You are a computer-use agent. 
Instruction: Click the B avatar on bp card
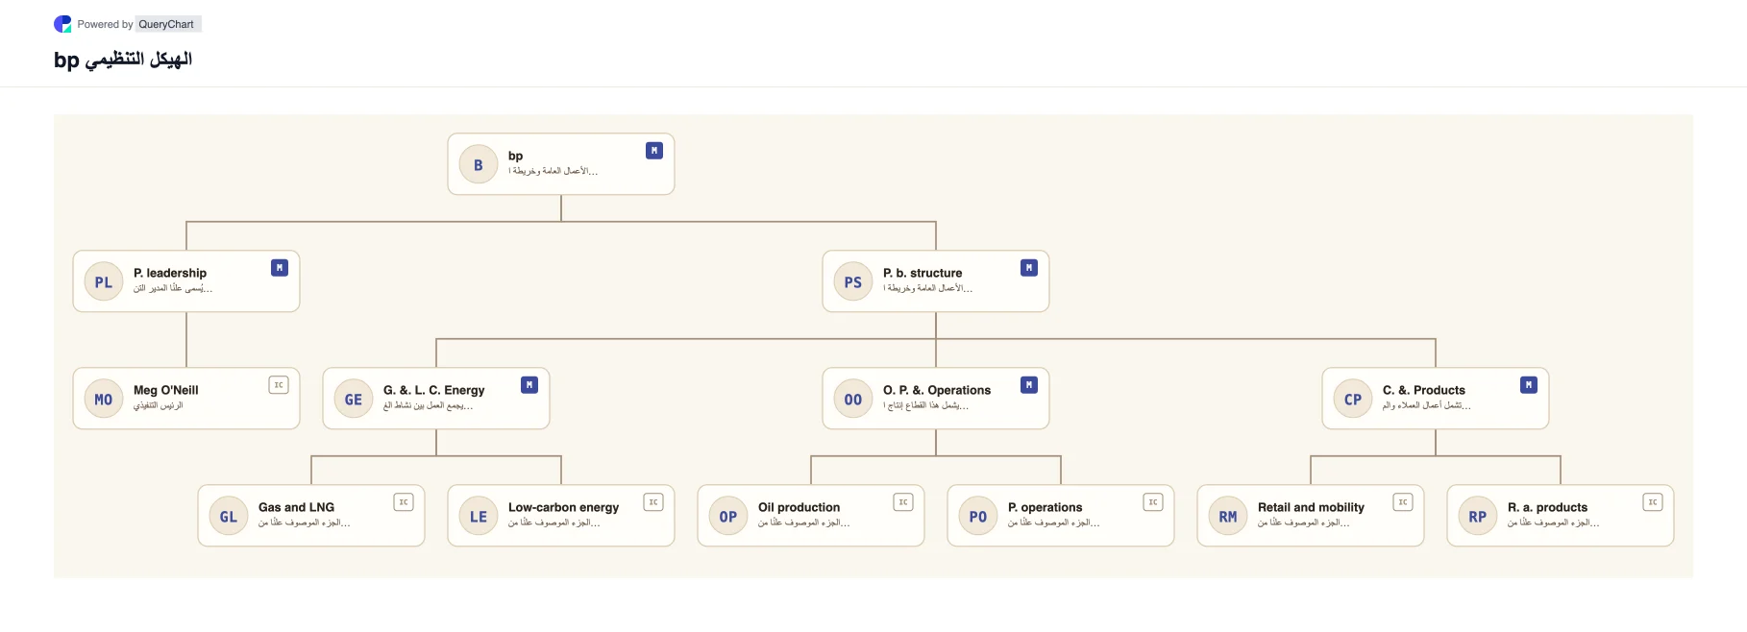[x=479, y=165]
